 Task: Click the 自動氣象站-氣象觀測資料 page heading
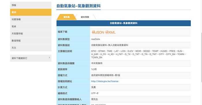78,6
